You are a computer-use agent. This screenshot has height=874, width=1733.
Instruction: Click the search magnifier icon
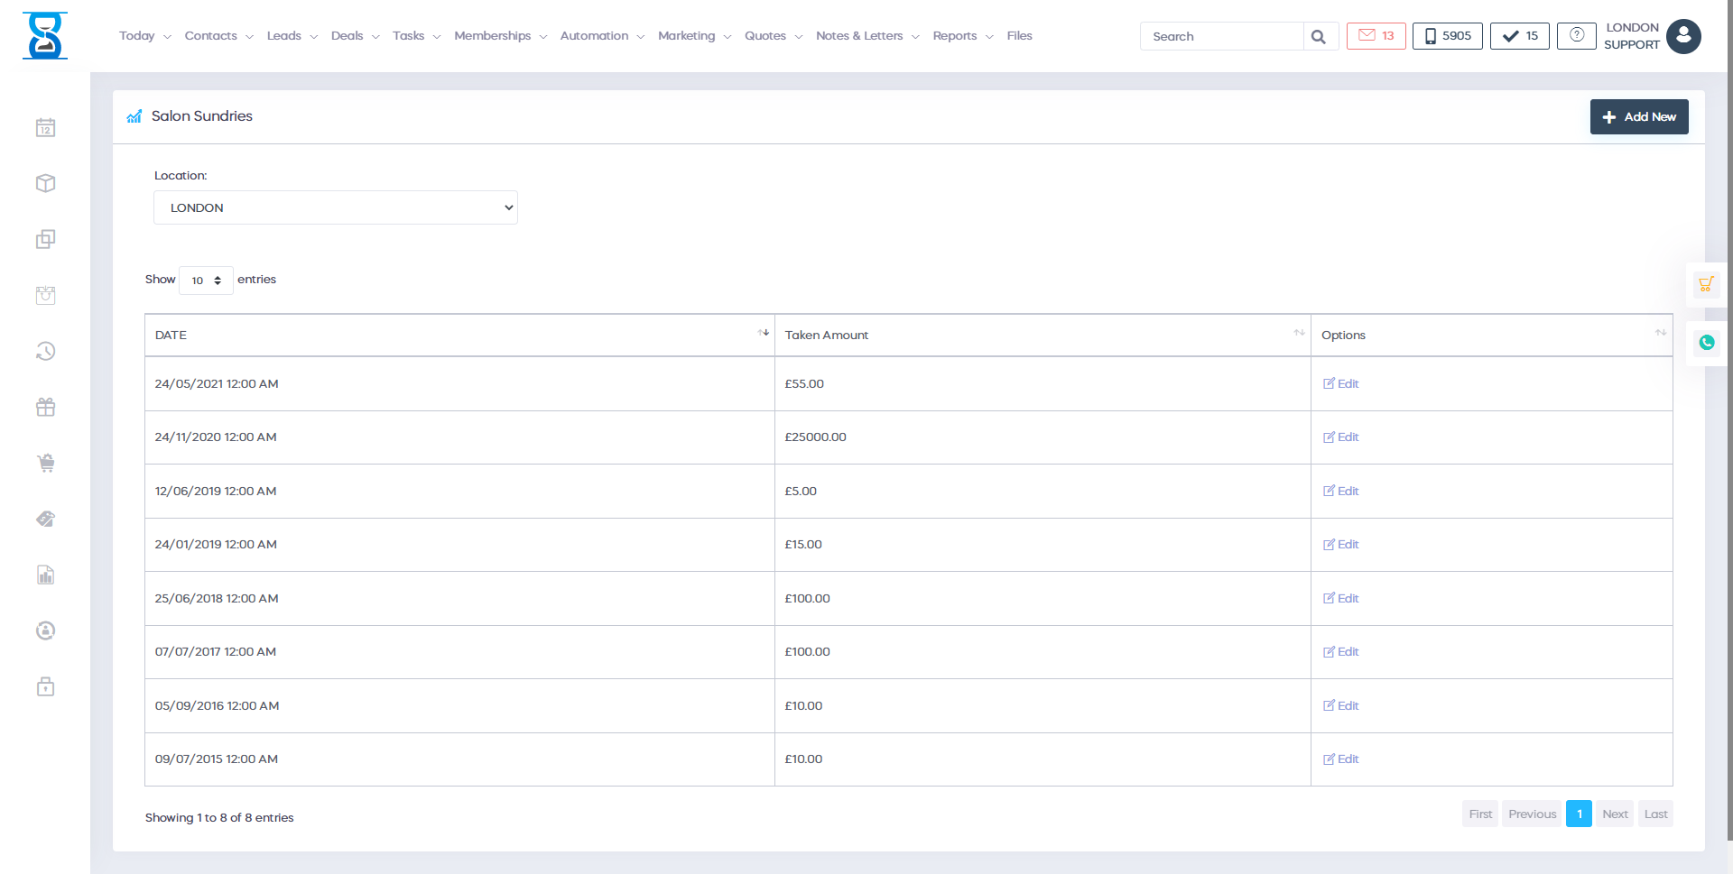pos(1319,37)
